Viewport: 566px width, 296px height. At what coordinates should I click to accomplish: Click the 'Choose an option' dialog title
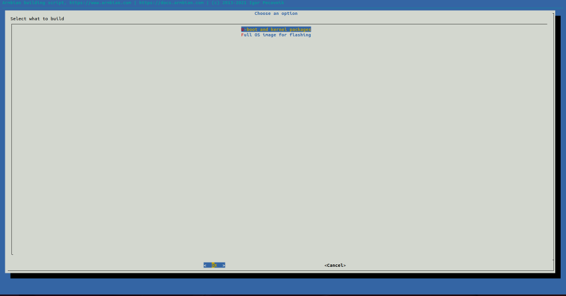click(x=276, y=13)
